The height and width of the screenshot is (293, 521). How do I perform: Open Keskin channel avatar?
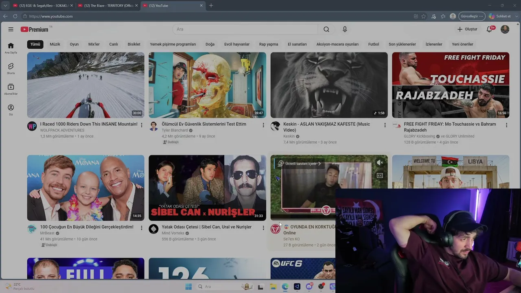[275, 126]
